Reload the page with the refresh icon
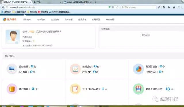The height and width of the screenshot is (107, 184). (x=117, y=7)
